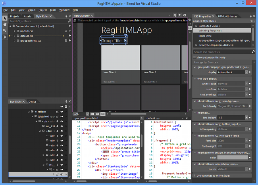Click the fit-to-screen icon next to zoom
The width and height of the screenshot is (258, 185).
tap(103, 114)
